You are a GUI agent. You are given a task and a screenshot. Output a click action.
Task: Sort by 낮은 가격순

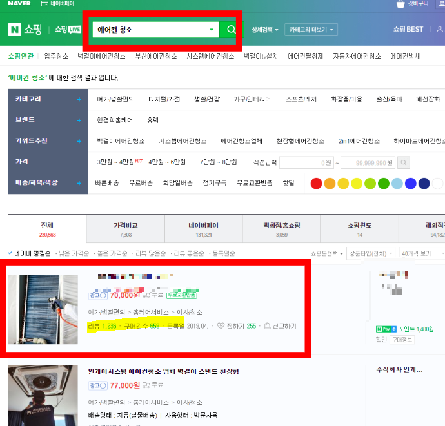74,253
